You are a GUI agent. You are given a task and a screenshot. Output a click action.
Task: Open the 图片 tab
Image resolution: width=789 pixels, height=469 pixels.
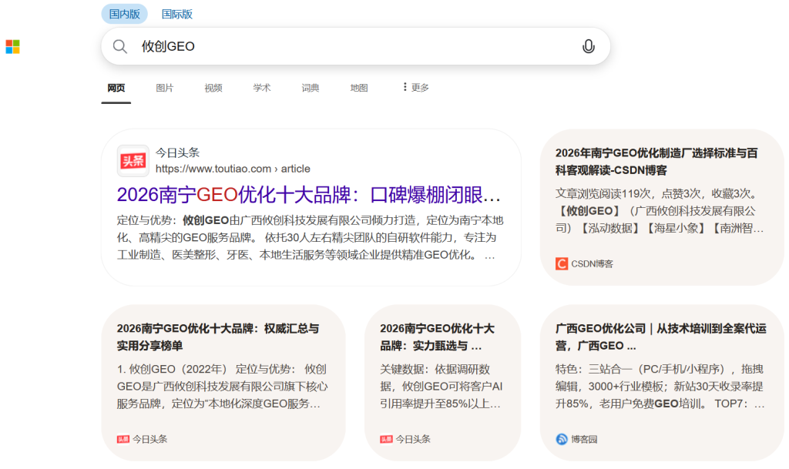(x=165, y=88)
